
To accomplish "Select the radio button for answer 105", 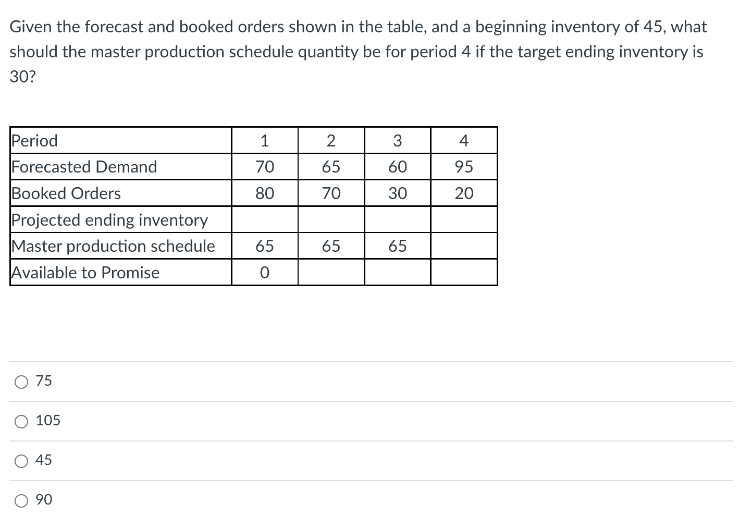I will [21, 421].
